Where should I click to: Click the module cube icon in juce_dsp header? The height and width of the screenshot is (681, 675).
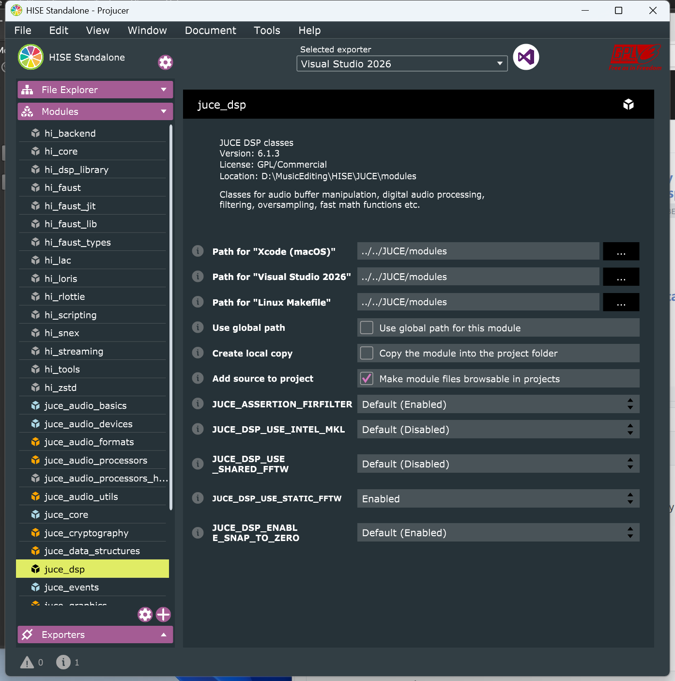point(628,105)
